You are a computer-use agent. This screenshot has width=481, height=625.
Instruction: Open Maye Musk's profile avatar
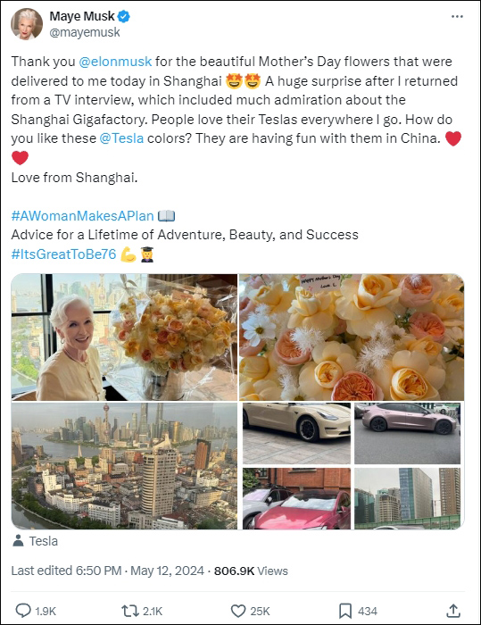point(26,24)
